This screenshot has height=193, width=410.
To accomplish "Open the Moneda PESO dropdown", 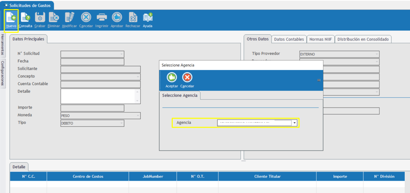I will pos(138,116).
